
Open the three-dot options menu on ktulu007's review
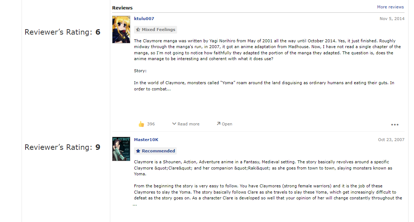click(x=395, y=124)
